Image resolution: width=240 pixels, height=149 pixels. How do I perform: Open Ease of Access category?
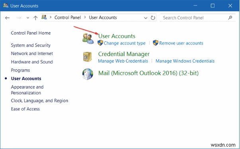25,109
